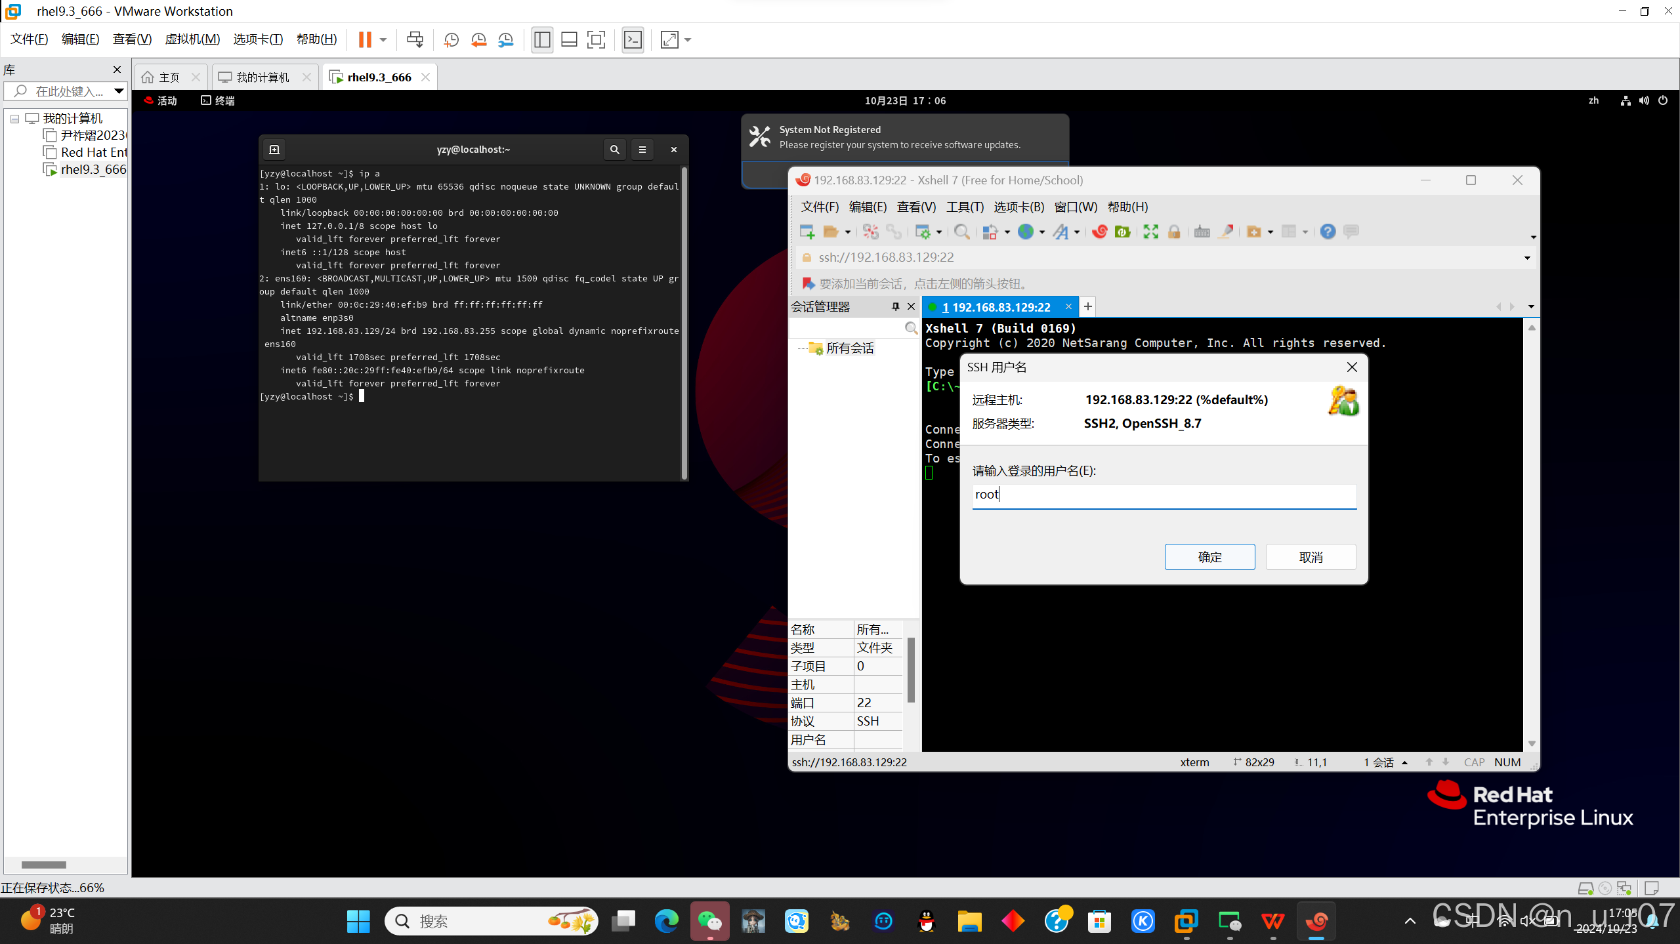Open the Xshell 工具(T) menu
The width and height of the screenshot is (1680, 944).
[x=964, y=207]
